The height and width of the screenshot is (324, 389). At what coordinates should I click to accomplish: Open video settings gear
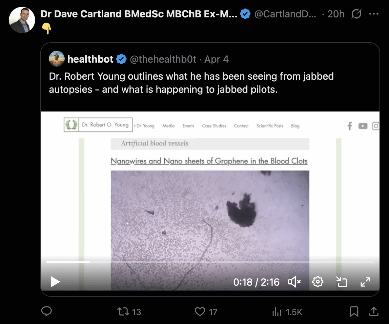(x=317, y=282)
